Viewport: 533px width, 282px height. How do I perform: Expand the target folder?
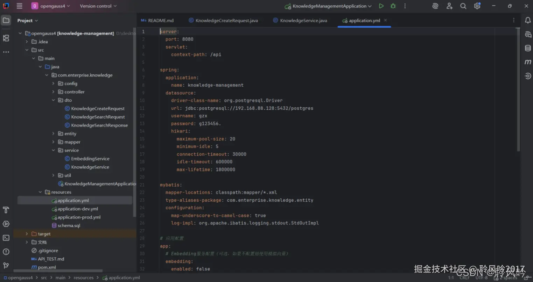(27, 234)
